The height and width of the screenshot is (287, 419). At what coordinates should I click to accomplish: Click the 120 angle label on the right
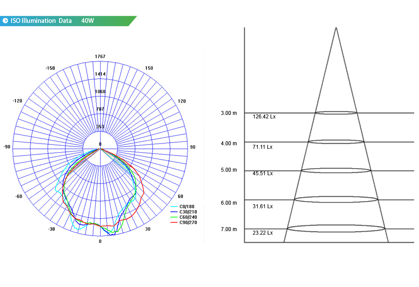182,101
